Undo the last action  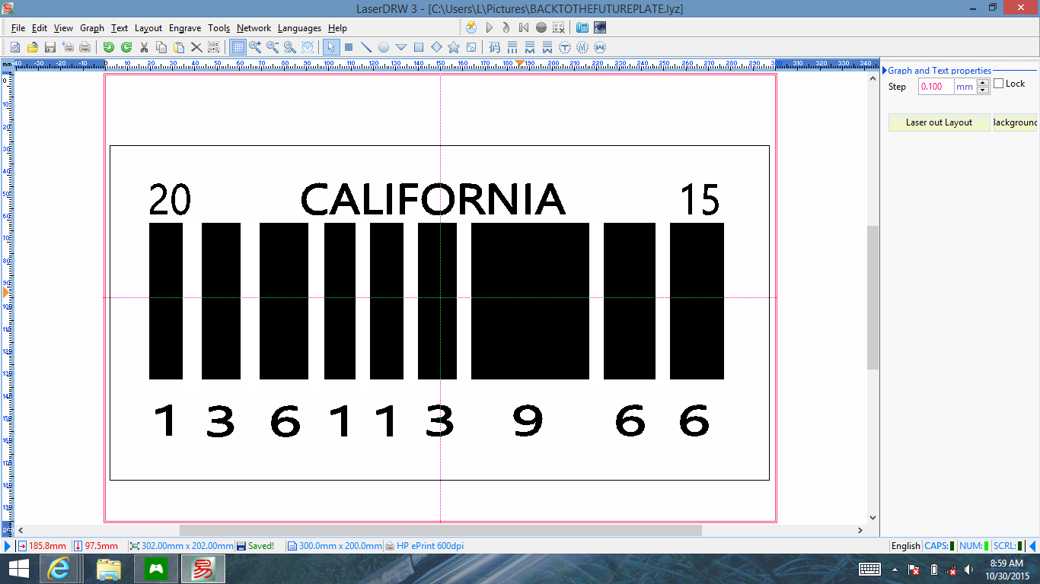pos(109,47)
